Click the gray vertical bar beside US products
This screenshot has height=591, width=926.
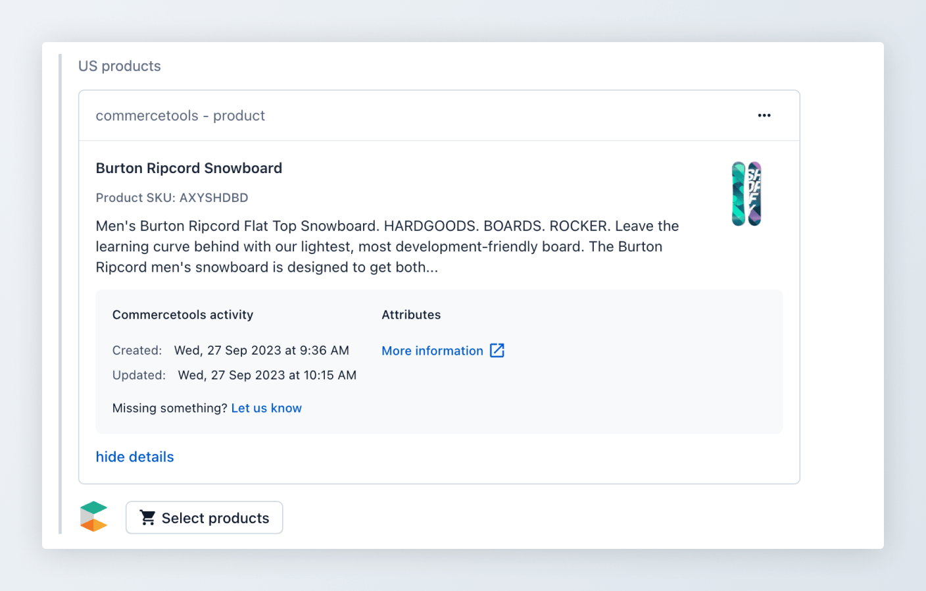60,294
